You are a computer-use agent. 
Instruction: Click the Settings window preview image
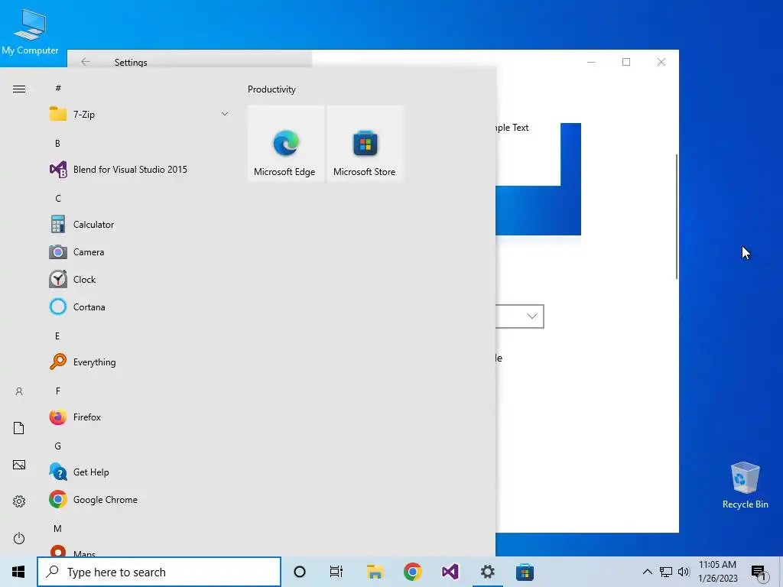coord(538,179)
